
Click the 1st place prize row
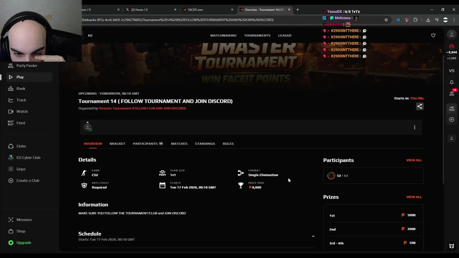click(373, 215)
